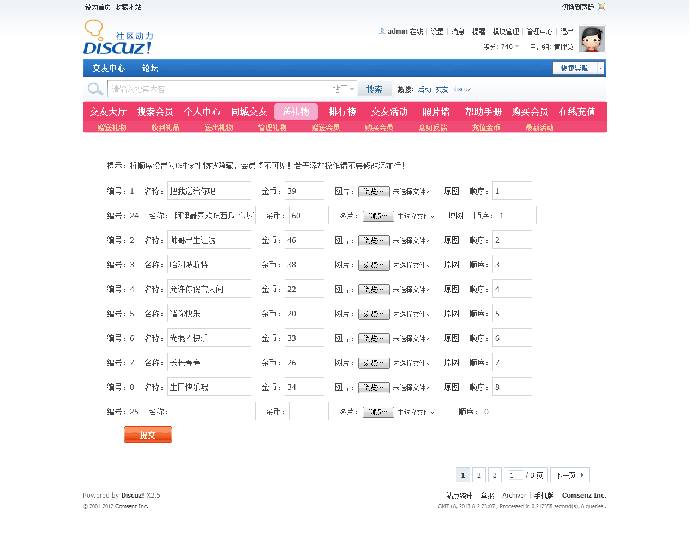Focus the 金币 field for 阿狸最喜欢吃西瓜了
This screenshot has width=698, height=538.
(309, 216)
